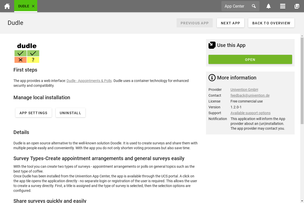Go to NEXT APP
The width and height of the screenshot is (304, 203).
click(x=230, y=23)
